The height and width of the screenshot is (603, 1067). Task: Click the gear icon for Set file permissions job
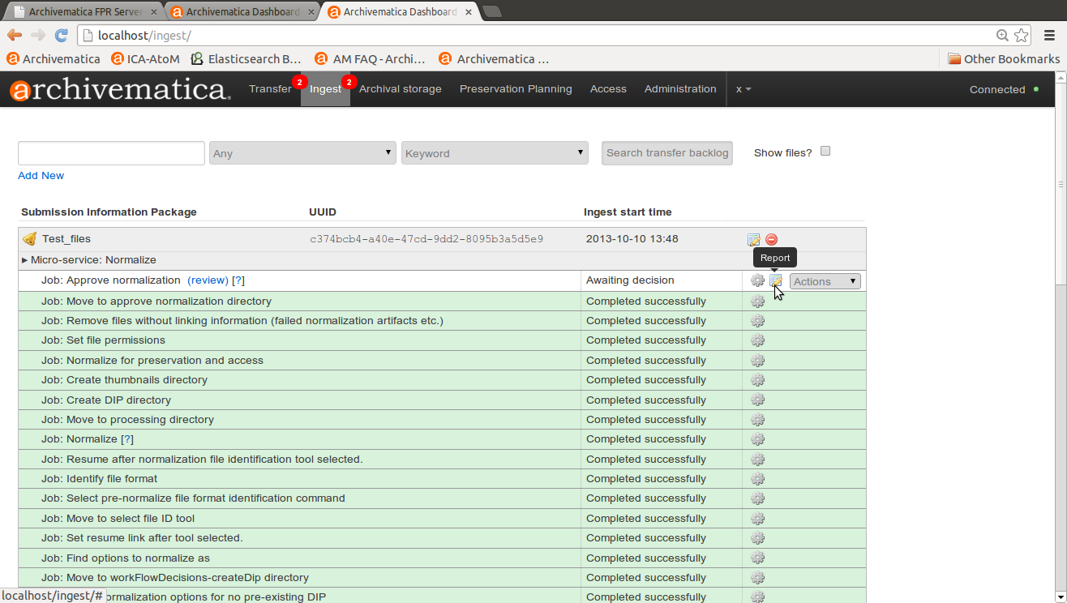pos(757,340)
